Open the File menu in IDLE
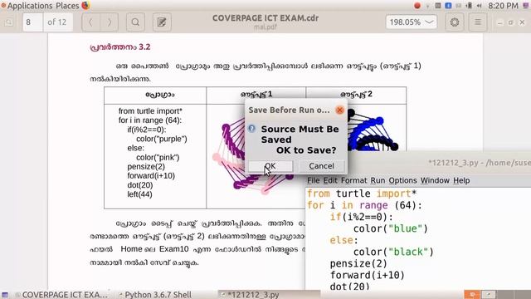This screenshot has width=531, height=299. pos(313,180)
